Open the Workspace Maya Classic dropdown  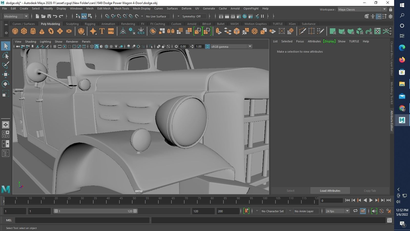[362, 9]
